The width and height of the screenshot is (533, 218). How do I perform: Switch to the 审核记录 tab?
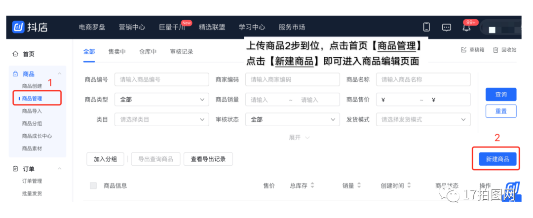click(182, 52)
